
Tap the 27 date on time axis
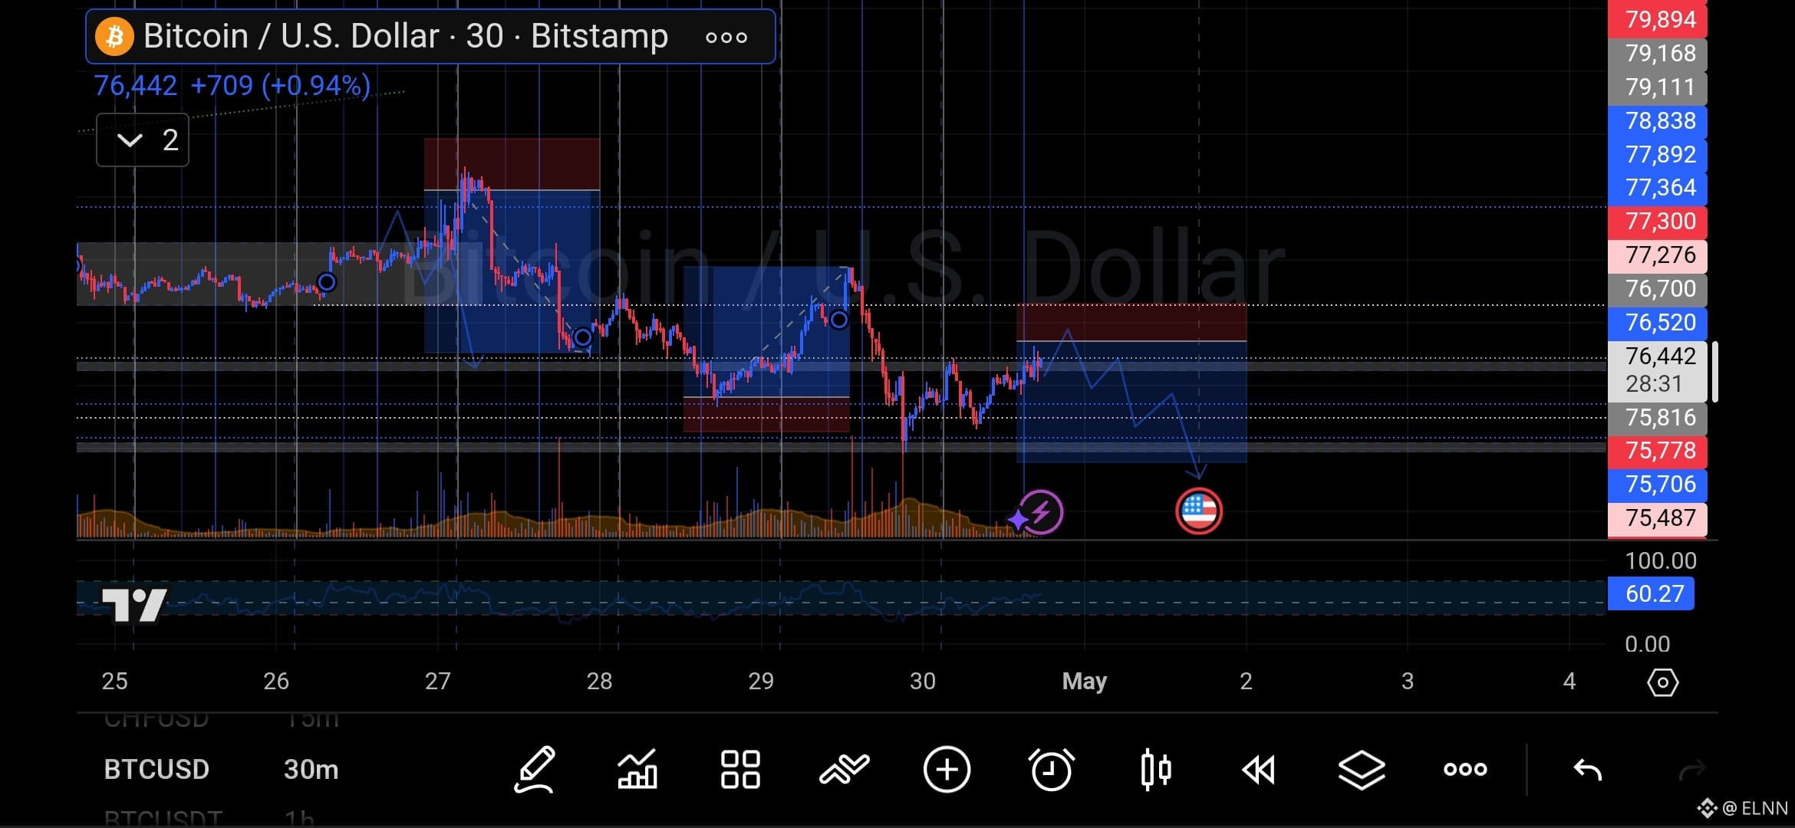[437, 681]
